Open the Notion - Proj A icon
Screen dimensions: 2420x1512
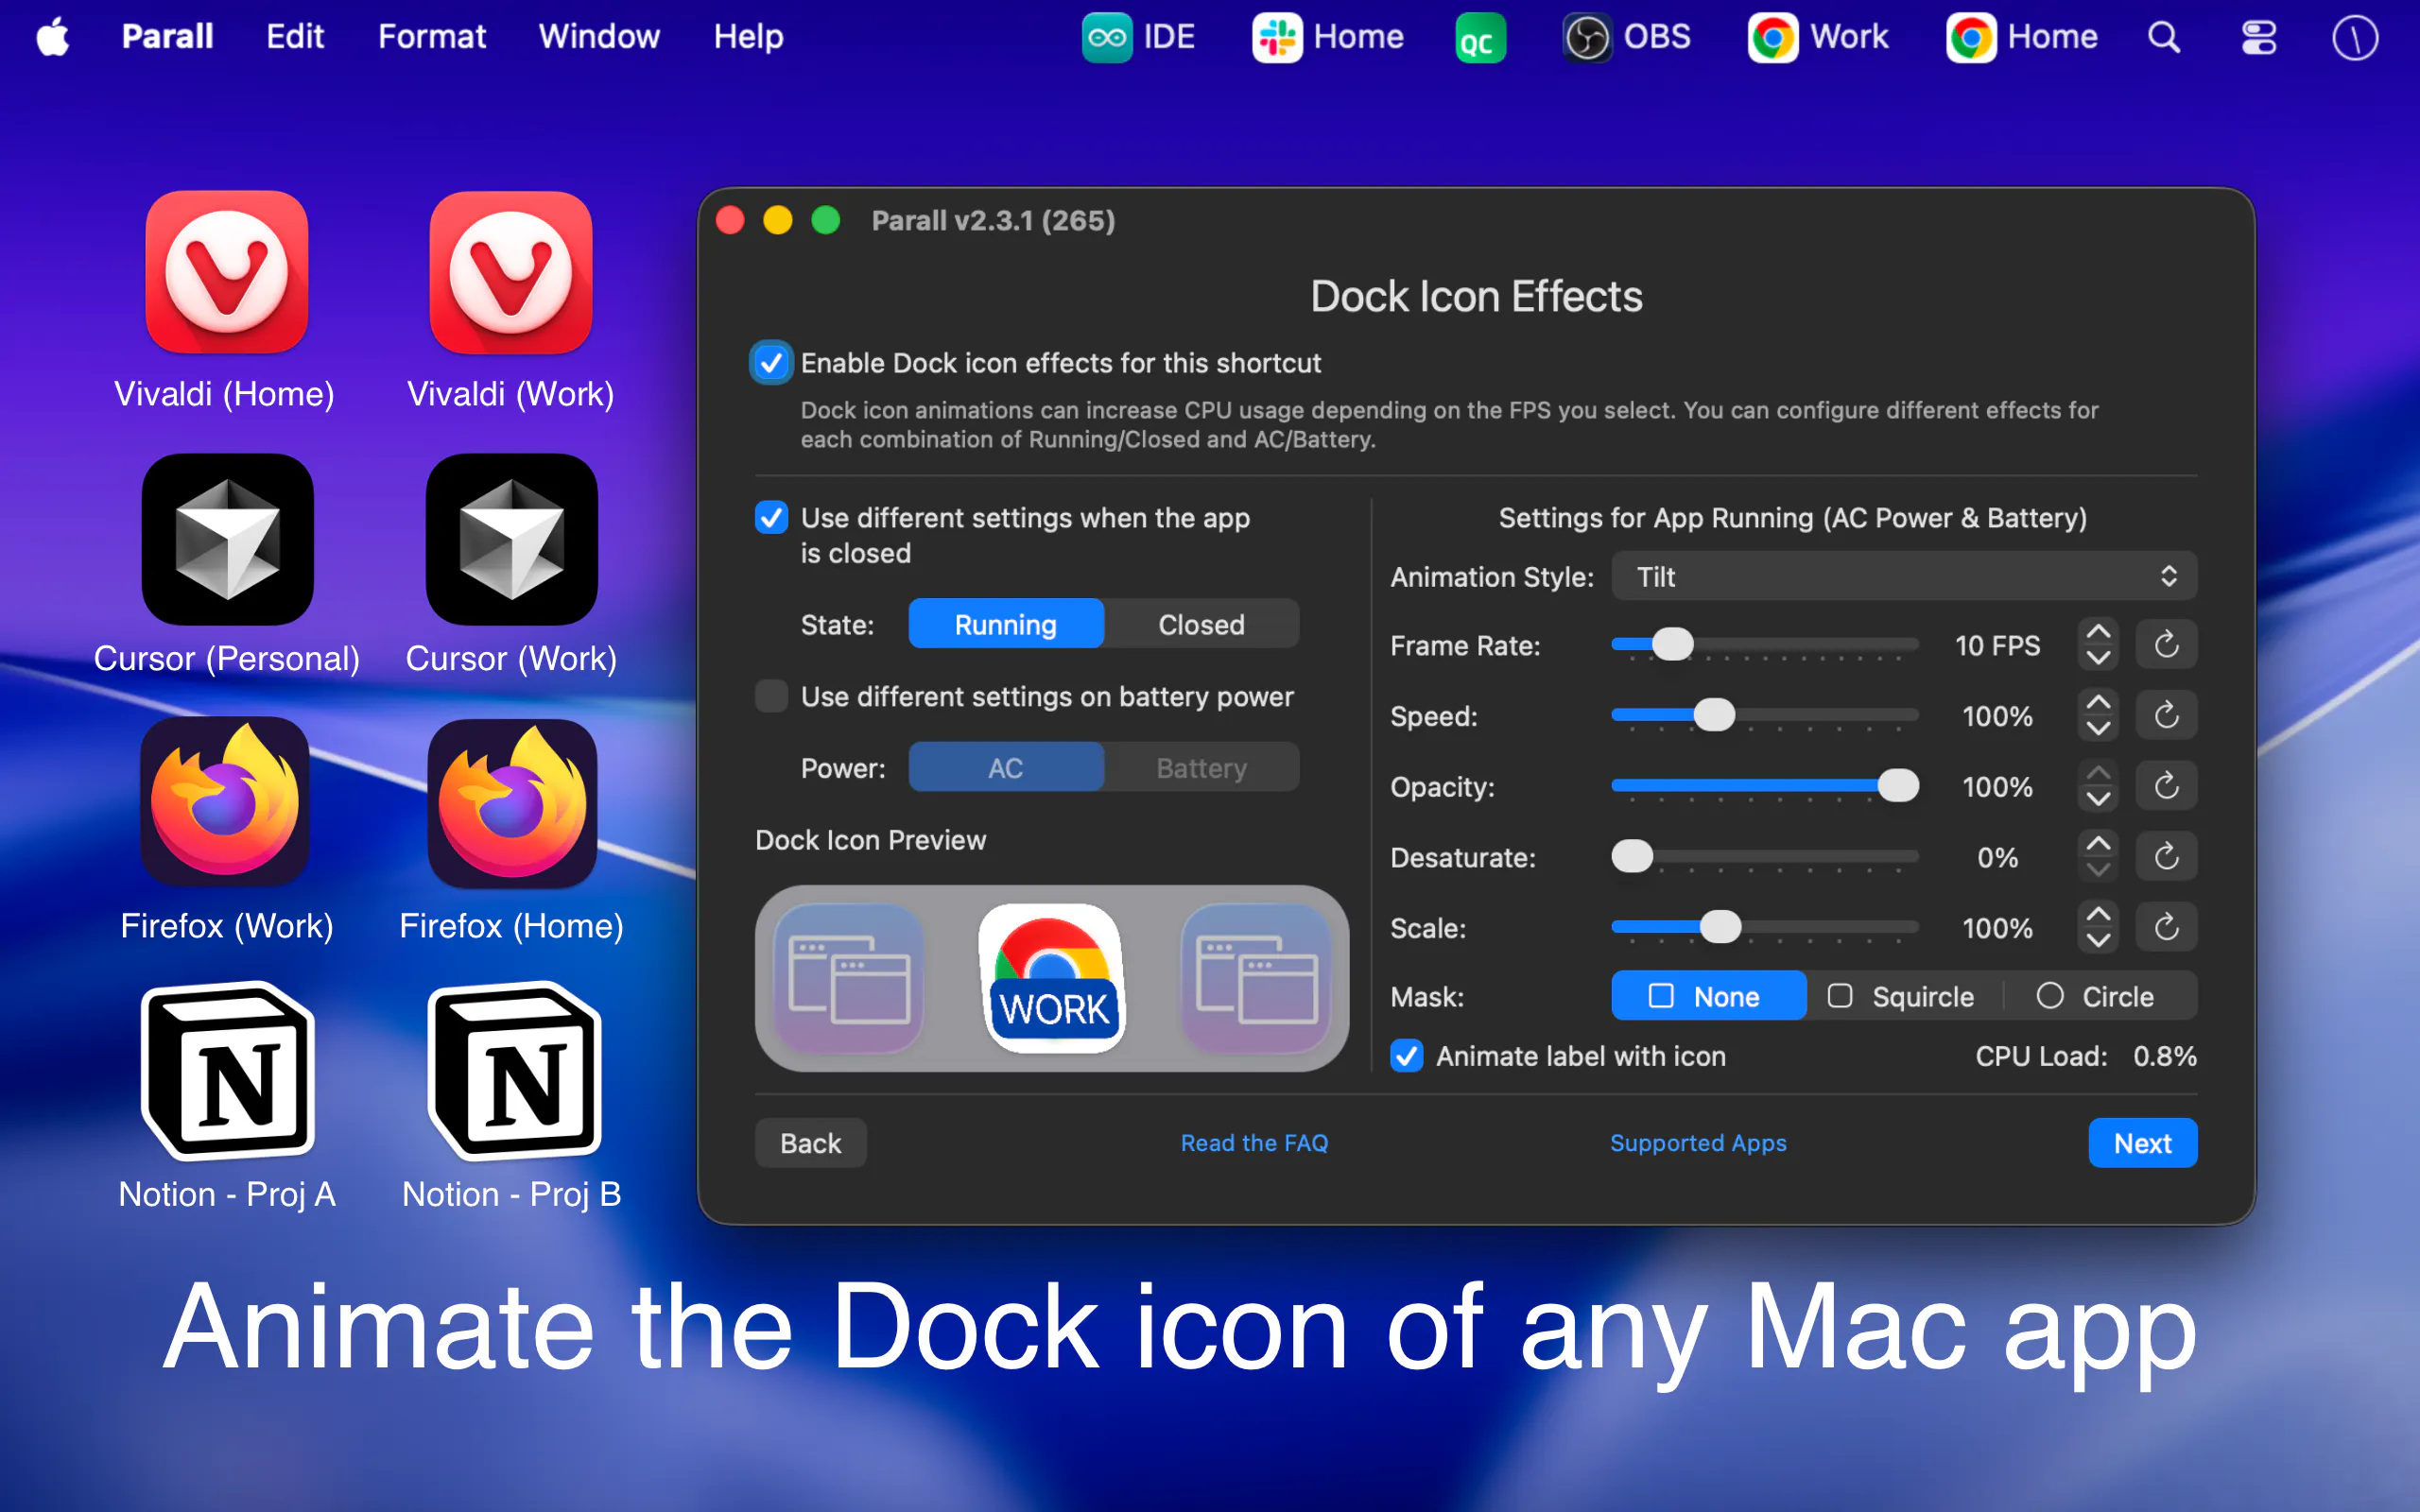(x=228, y=1070)
